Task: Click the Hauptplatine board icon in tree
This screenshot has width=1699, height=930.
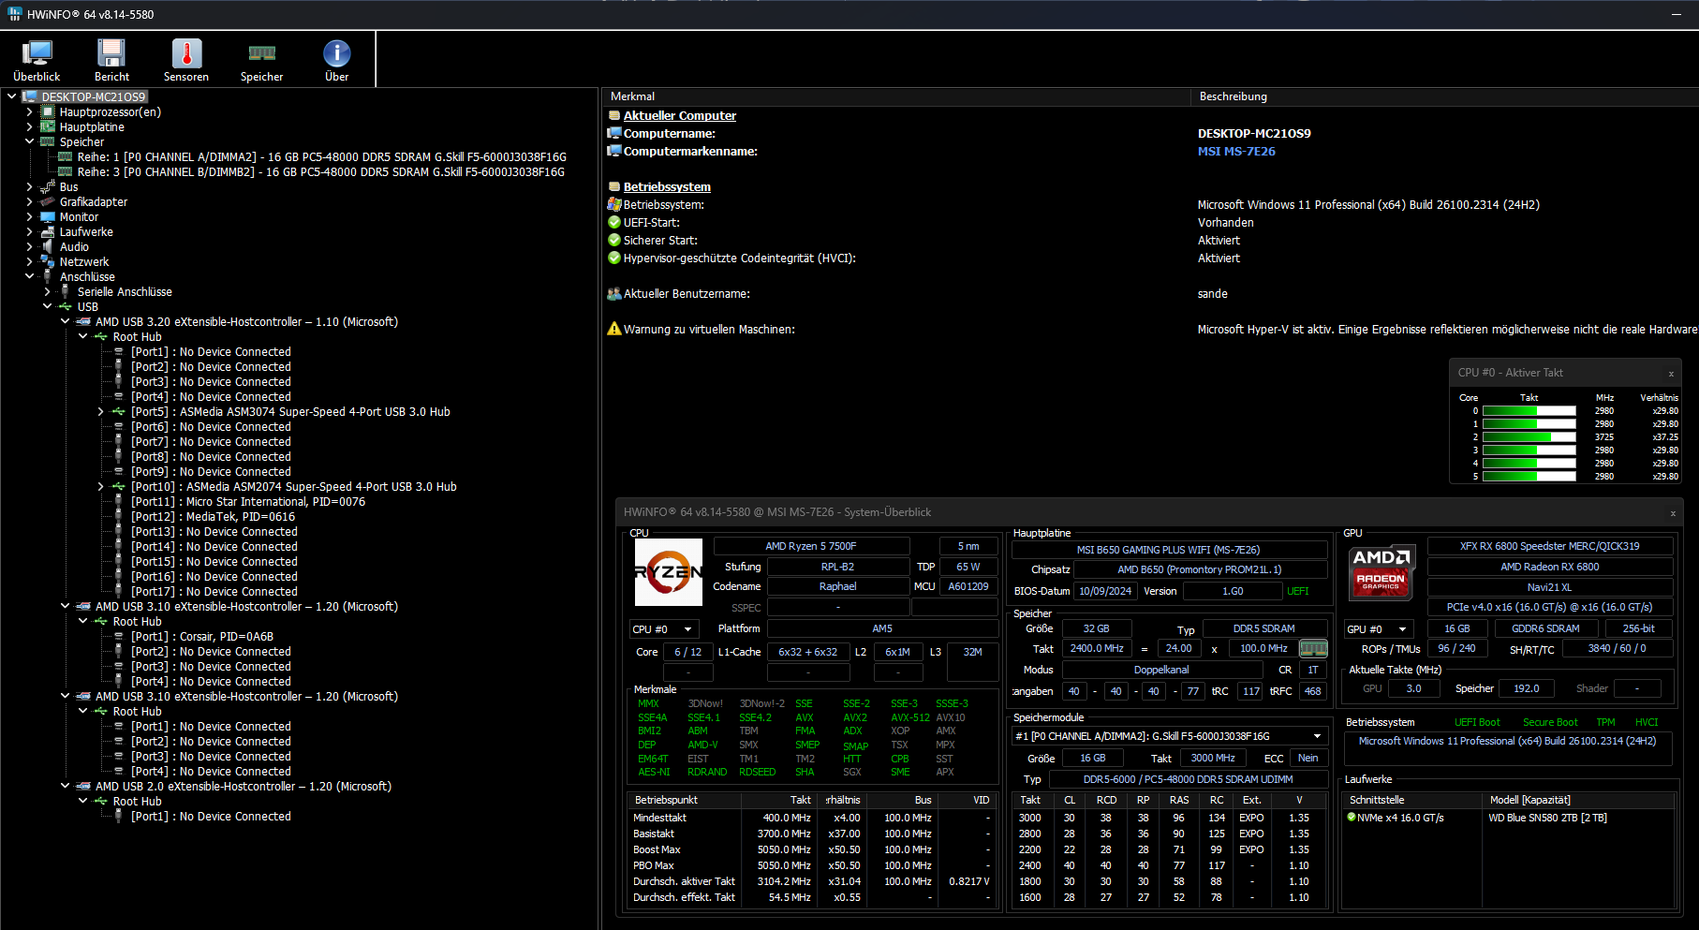Action: click(x=48, y=127)
